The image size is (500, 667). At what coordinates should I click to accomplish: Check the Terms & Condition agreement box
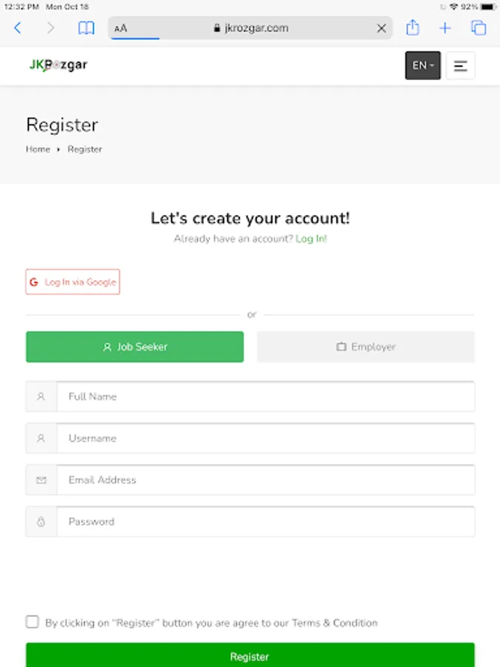click(33, 622)
